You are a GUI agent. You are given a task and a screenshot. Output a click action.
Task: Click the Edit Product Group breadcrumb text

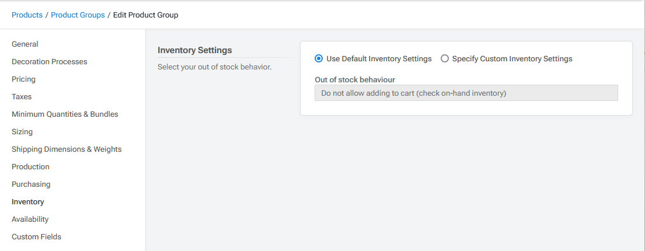[x=146, y=15]
